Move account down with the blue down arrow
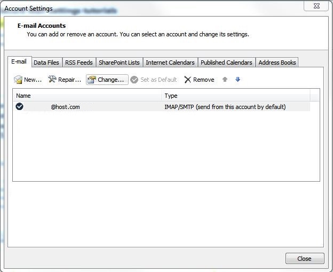Image resolution: width=333 pixels, height=272 pixels. coord(238,80)
